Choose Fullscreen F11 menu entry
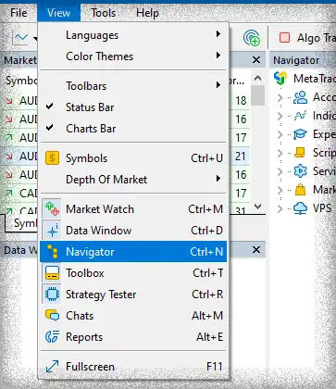The image size is (336, 389). pyautogui.click(x=133, y=367)
